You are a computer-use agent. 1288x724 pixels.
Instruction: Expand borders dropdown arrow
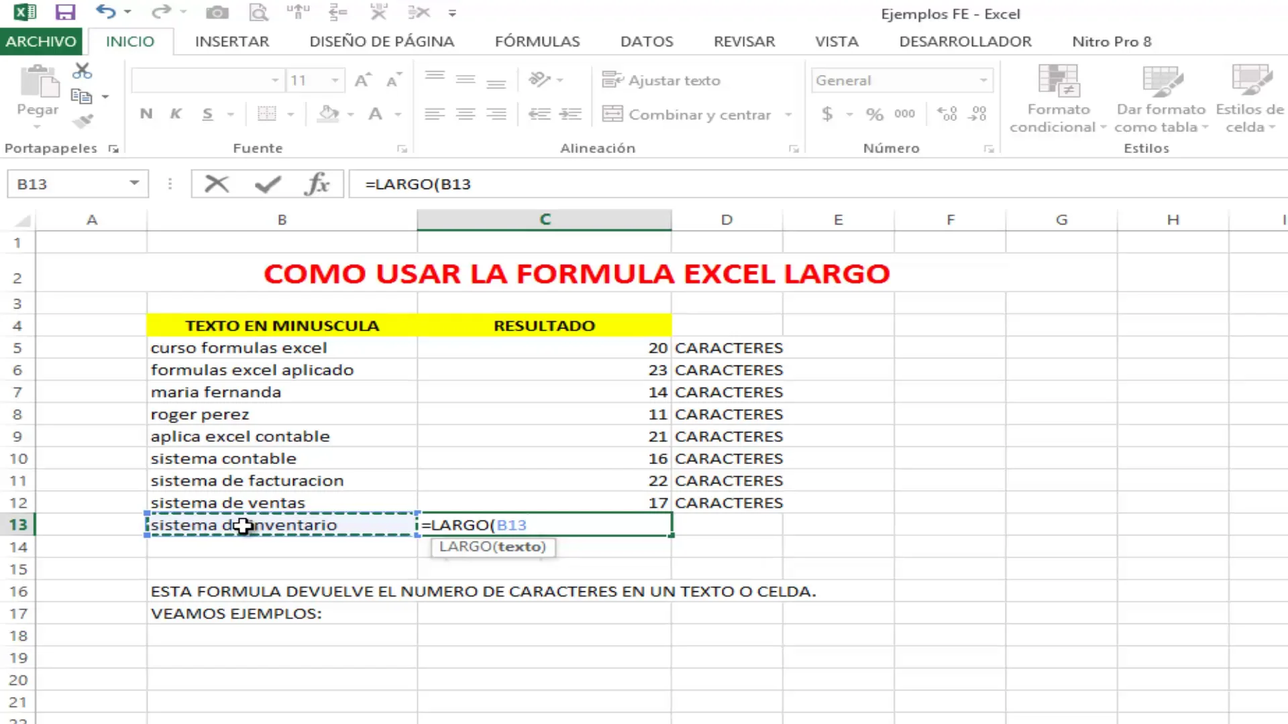pyautogui.click(x=290, y=115)
